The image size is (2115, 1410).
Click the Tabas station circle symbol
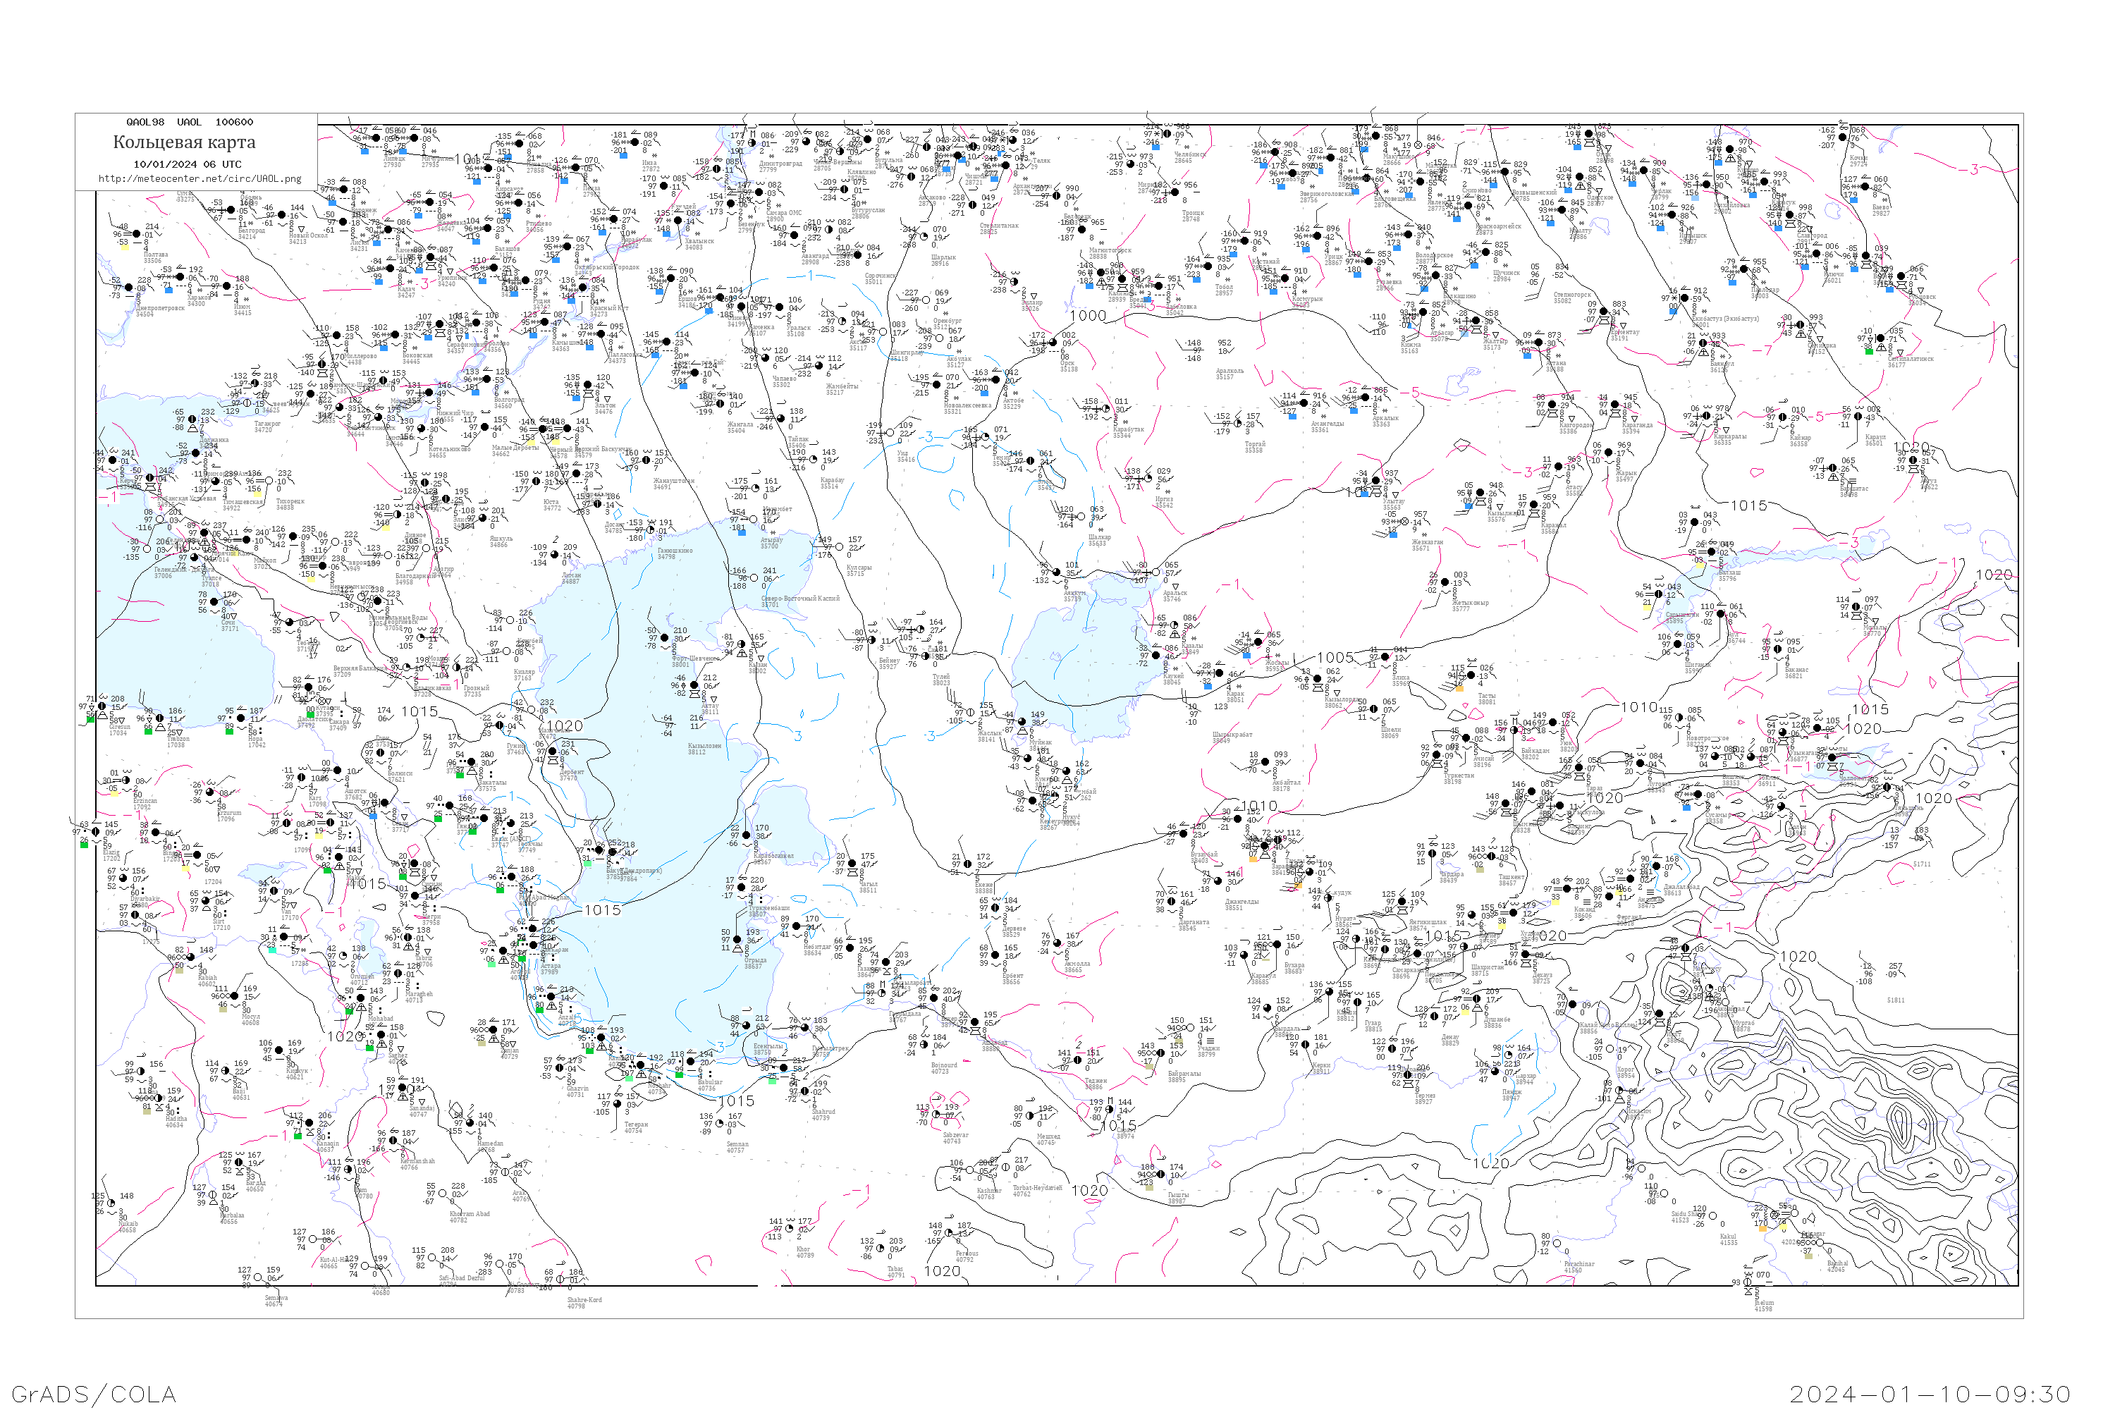pyautogui.click(x=881, y=1248)
